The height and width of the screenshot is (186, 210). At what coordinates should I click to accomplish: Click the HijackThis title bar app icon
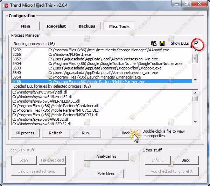6,5
